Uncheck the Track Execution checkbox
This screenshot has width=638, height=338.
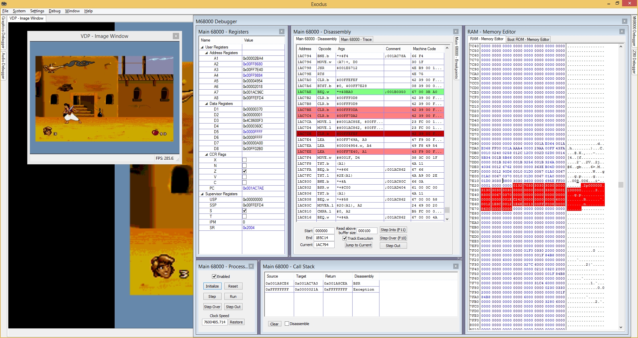[x=345, y=238]
